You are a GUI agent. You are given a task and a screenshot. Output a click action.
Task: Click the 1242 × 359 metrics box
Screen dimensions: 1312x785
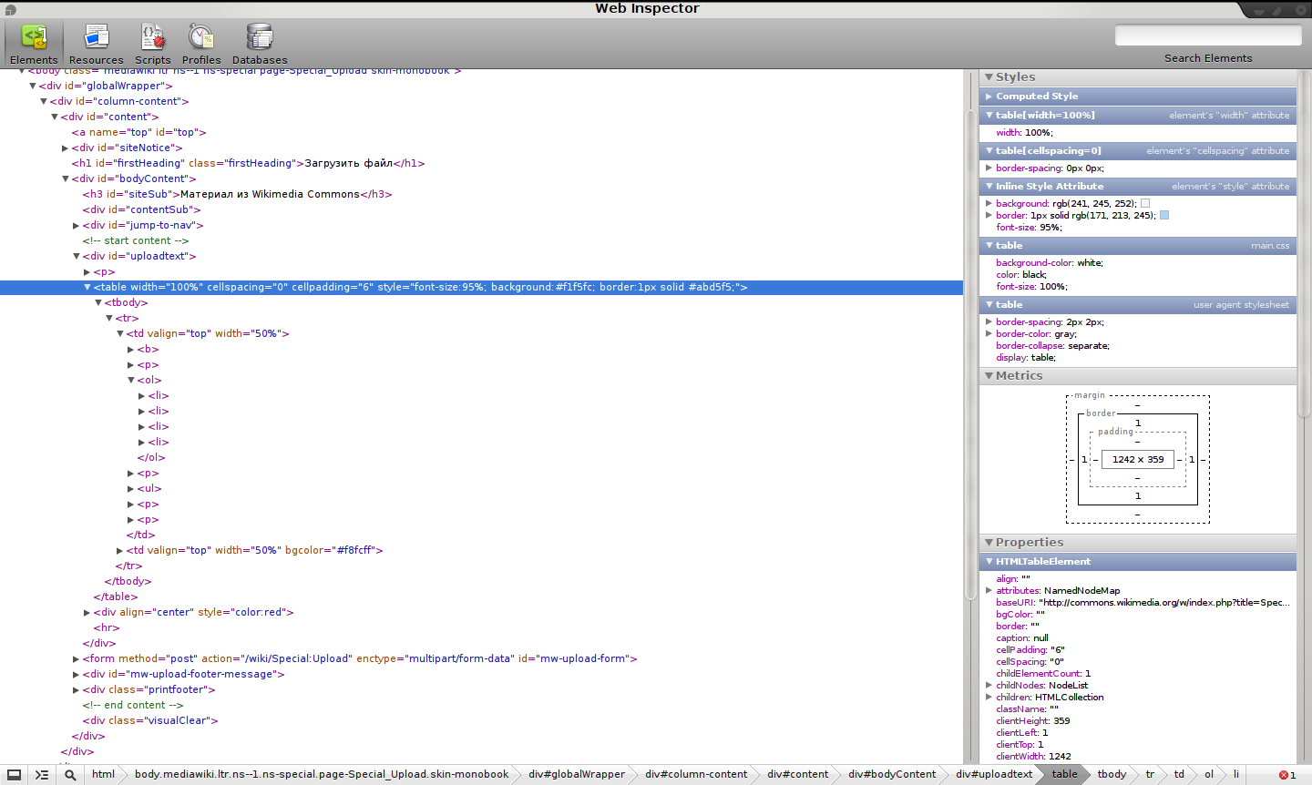pyautogui.click(x=1138, y=460)
